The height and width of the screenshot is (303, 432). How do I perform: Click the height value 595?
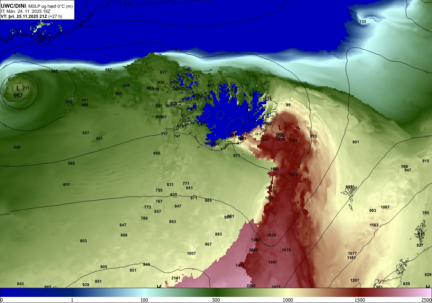tap(126, 86)
